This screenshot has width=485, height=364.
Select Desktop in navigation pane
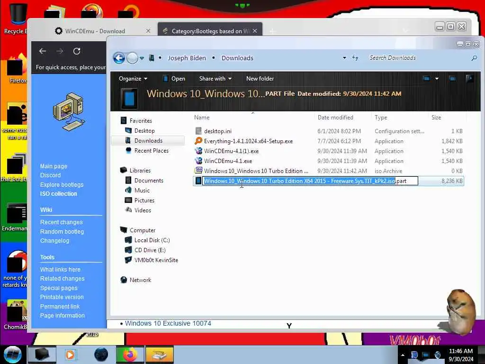(x=144, y=131)
